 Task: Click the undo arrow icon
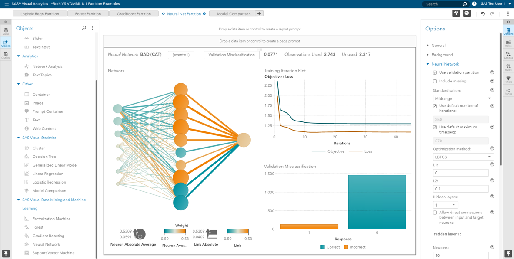[x=483, y=13]
